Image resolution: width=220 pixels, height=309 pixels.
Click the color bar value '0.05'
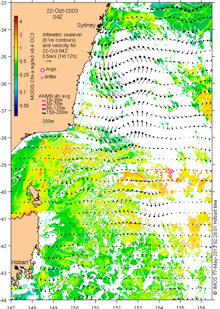24,105
